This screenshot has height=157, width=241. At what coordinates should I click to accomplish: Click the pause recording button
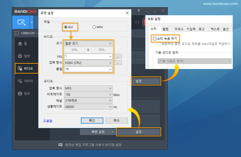pyautogui.click(x=137, y=22)
